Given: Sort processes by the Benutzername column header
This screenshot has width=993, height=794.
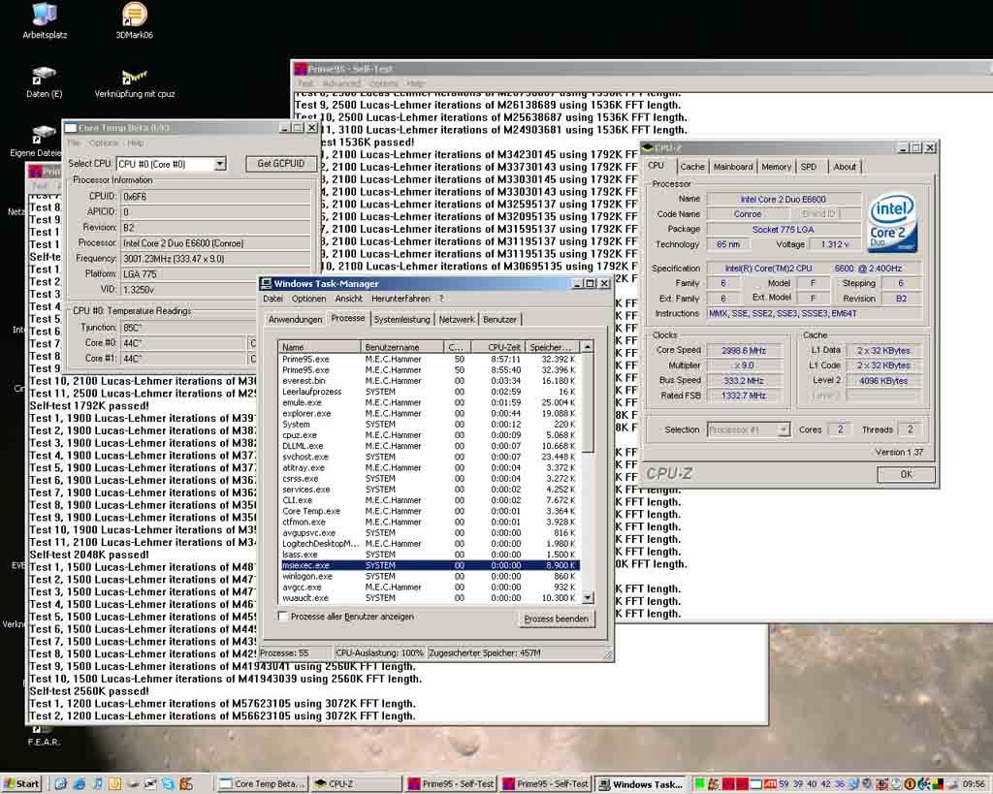Looking at the screenshot, I should tap(402, 347).
